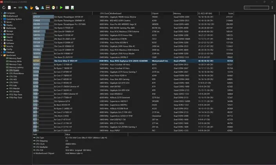Select CPU ZLib benchmark

(x=13, y=77)
